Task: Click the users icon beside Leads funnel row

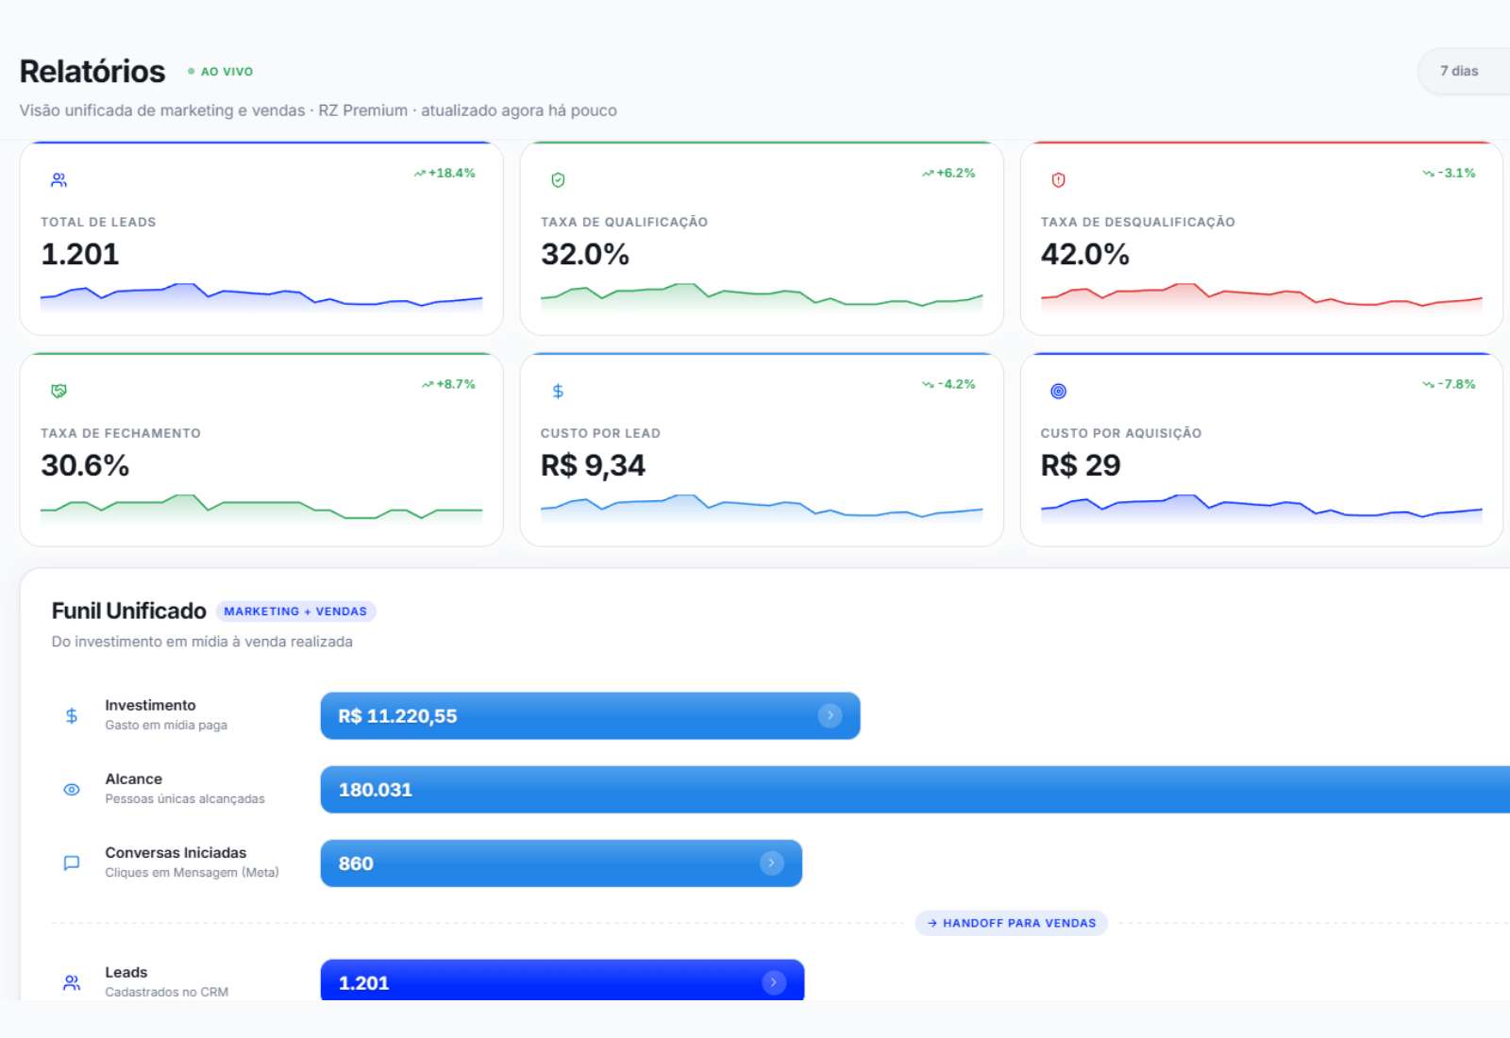Action: pyautogui.click(x=72, y=982)
